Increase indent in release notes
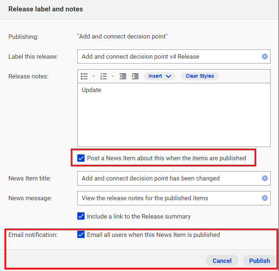Viewport: 279px width, 271px height. point(135,76)
